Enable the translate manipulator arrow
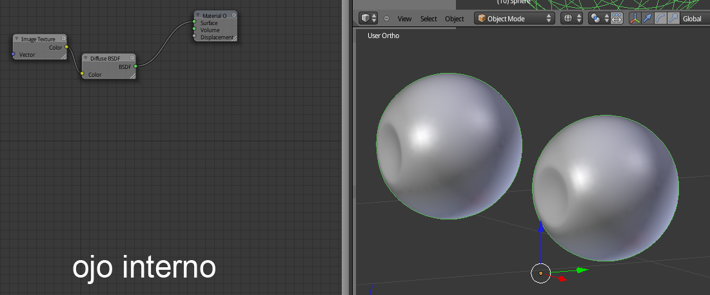 [648, 19]
